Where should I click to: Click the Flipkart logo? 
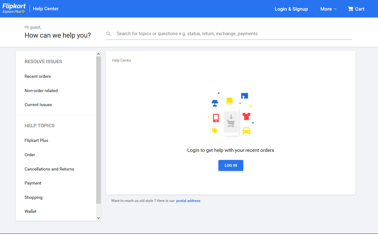[14, 6]
